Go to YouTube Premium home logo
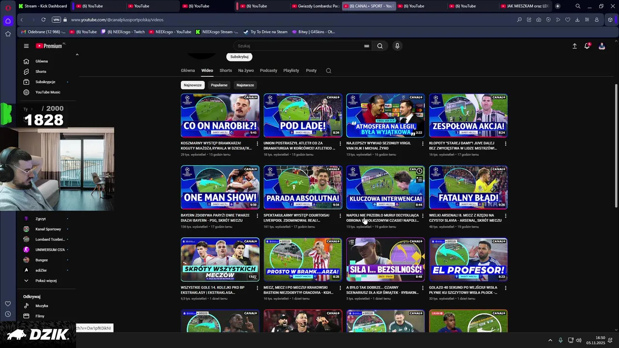Viewport: 619px width, 348px height. [50, 46]
